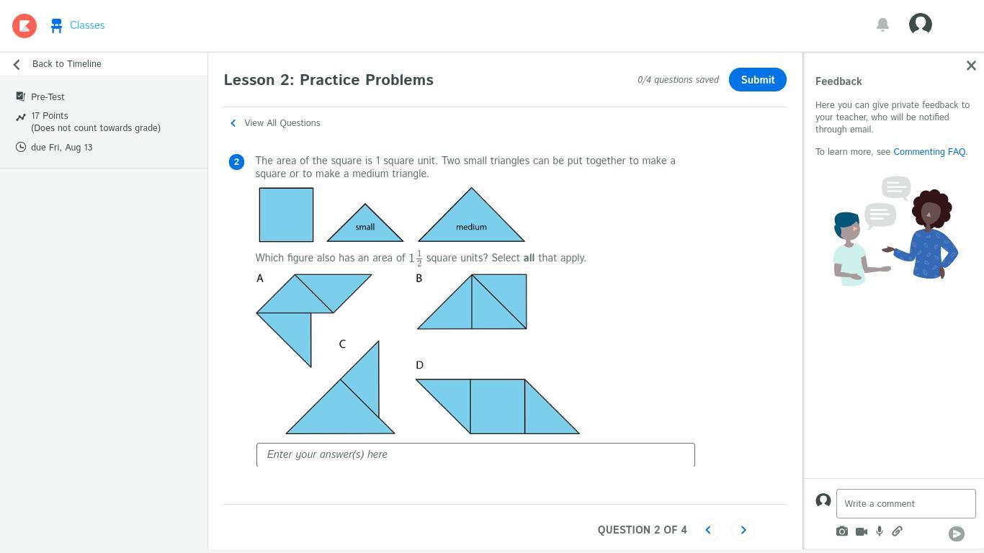Screen dimensions: 984x553
Task: Focus the Write a comment box
Action: click(x=905, y=504)
